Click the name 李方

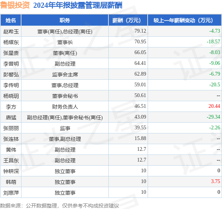(11, 107)
